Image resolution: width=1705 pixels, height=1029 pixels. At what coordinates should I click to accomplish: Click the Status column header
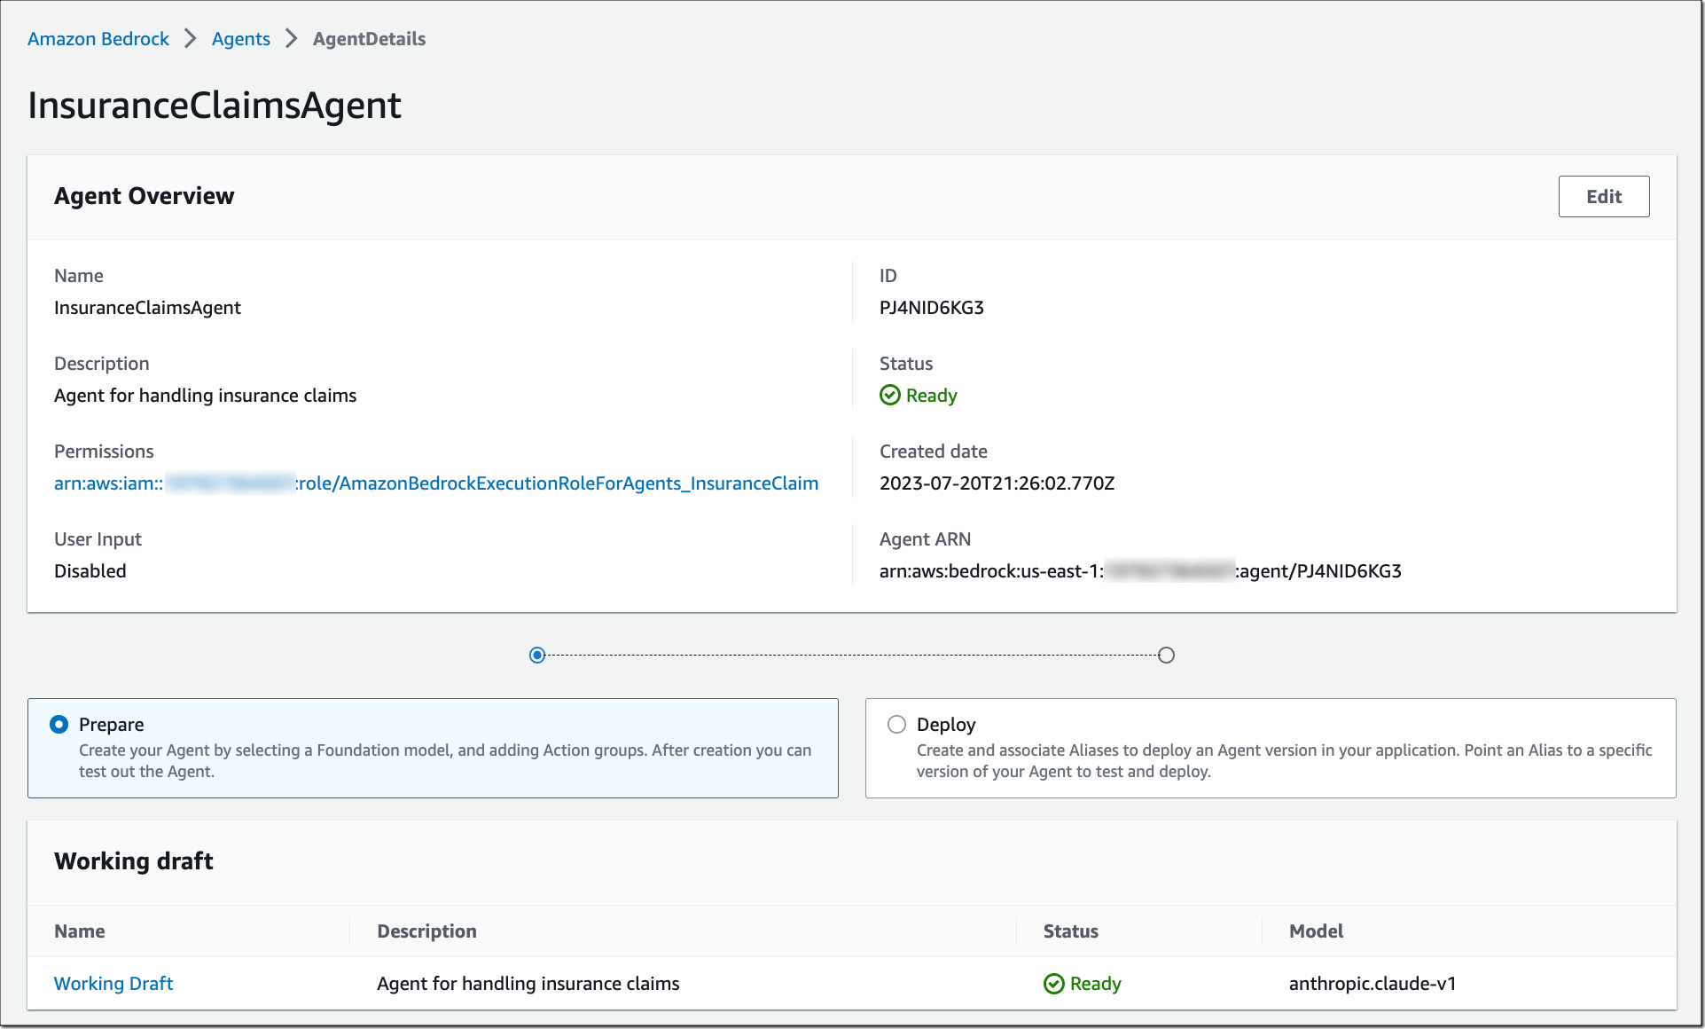click(1070, 931)
